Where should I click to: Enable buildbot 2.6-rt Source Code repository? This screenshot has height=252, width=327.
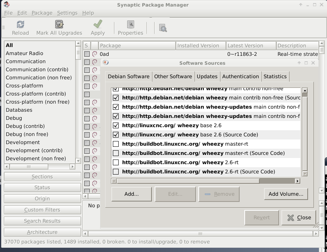[116, 171]
